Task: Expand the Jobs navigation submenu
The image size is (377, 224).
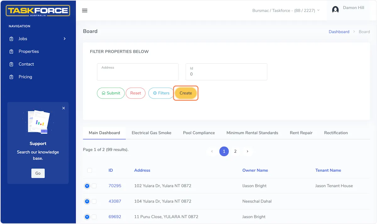Action: (x=64, y=39)
